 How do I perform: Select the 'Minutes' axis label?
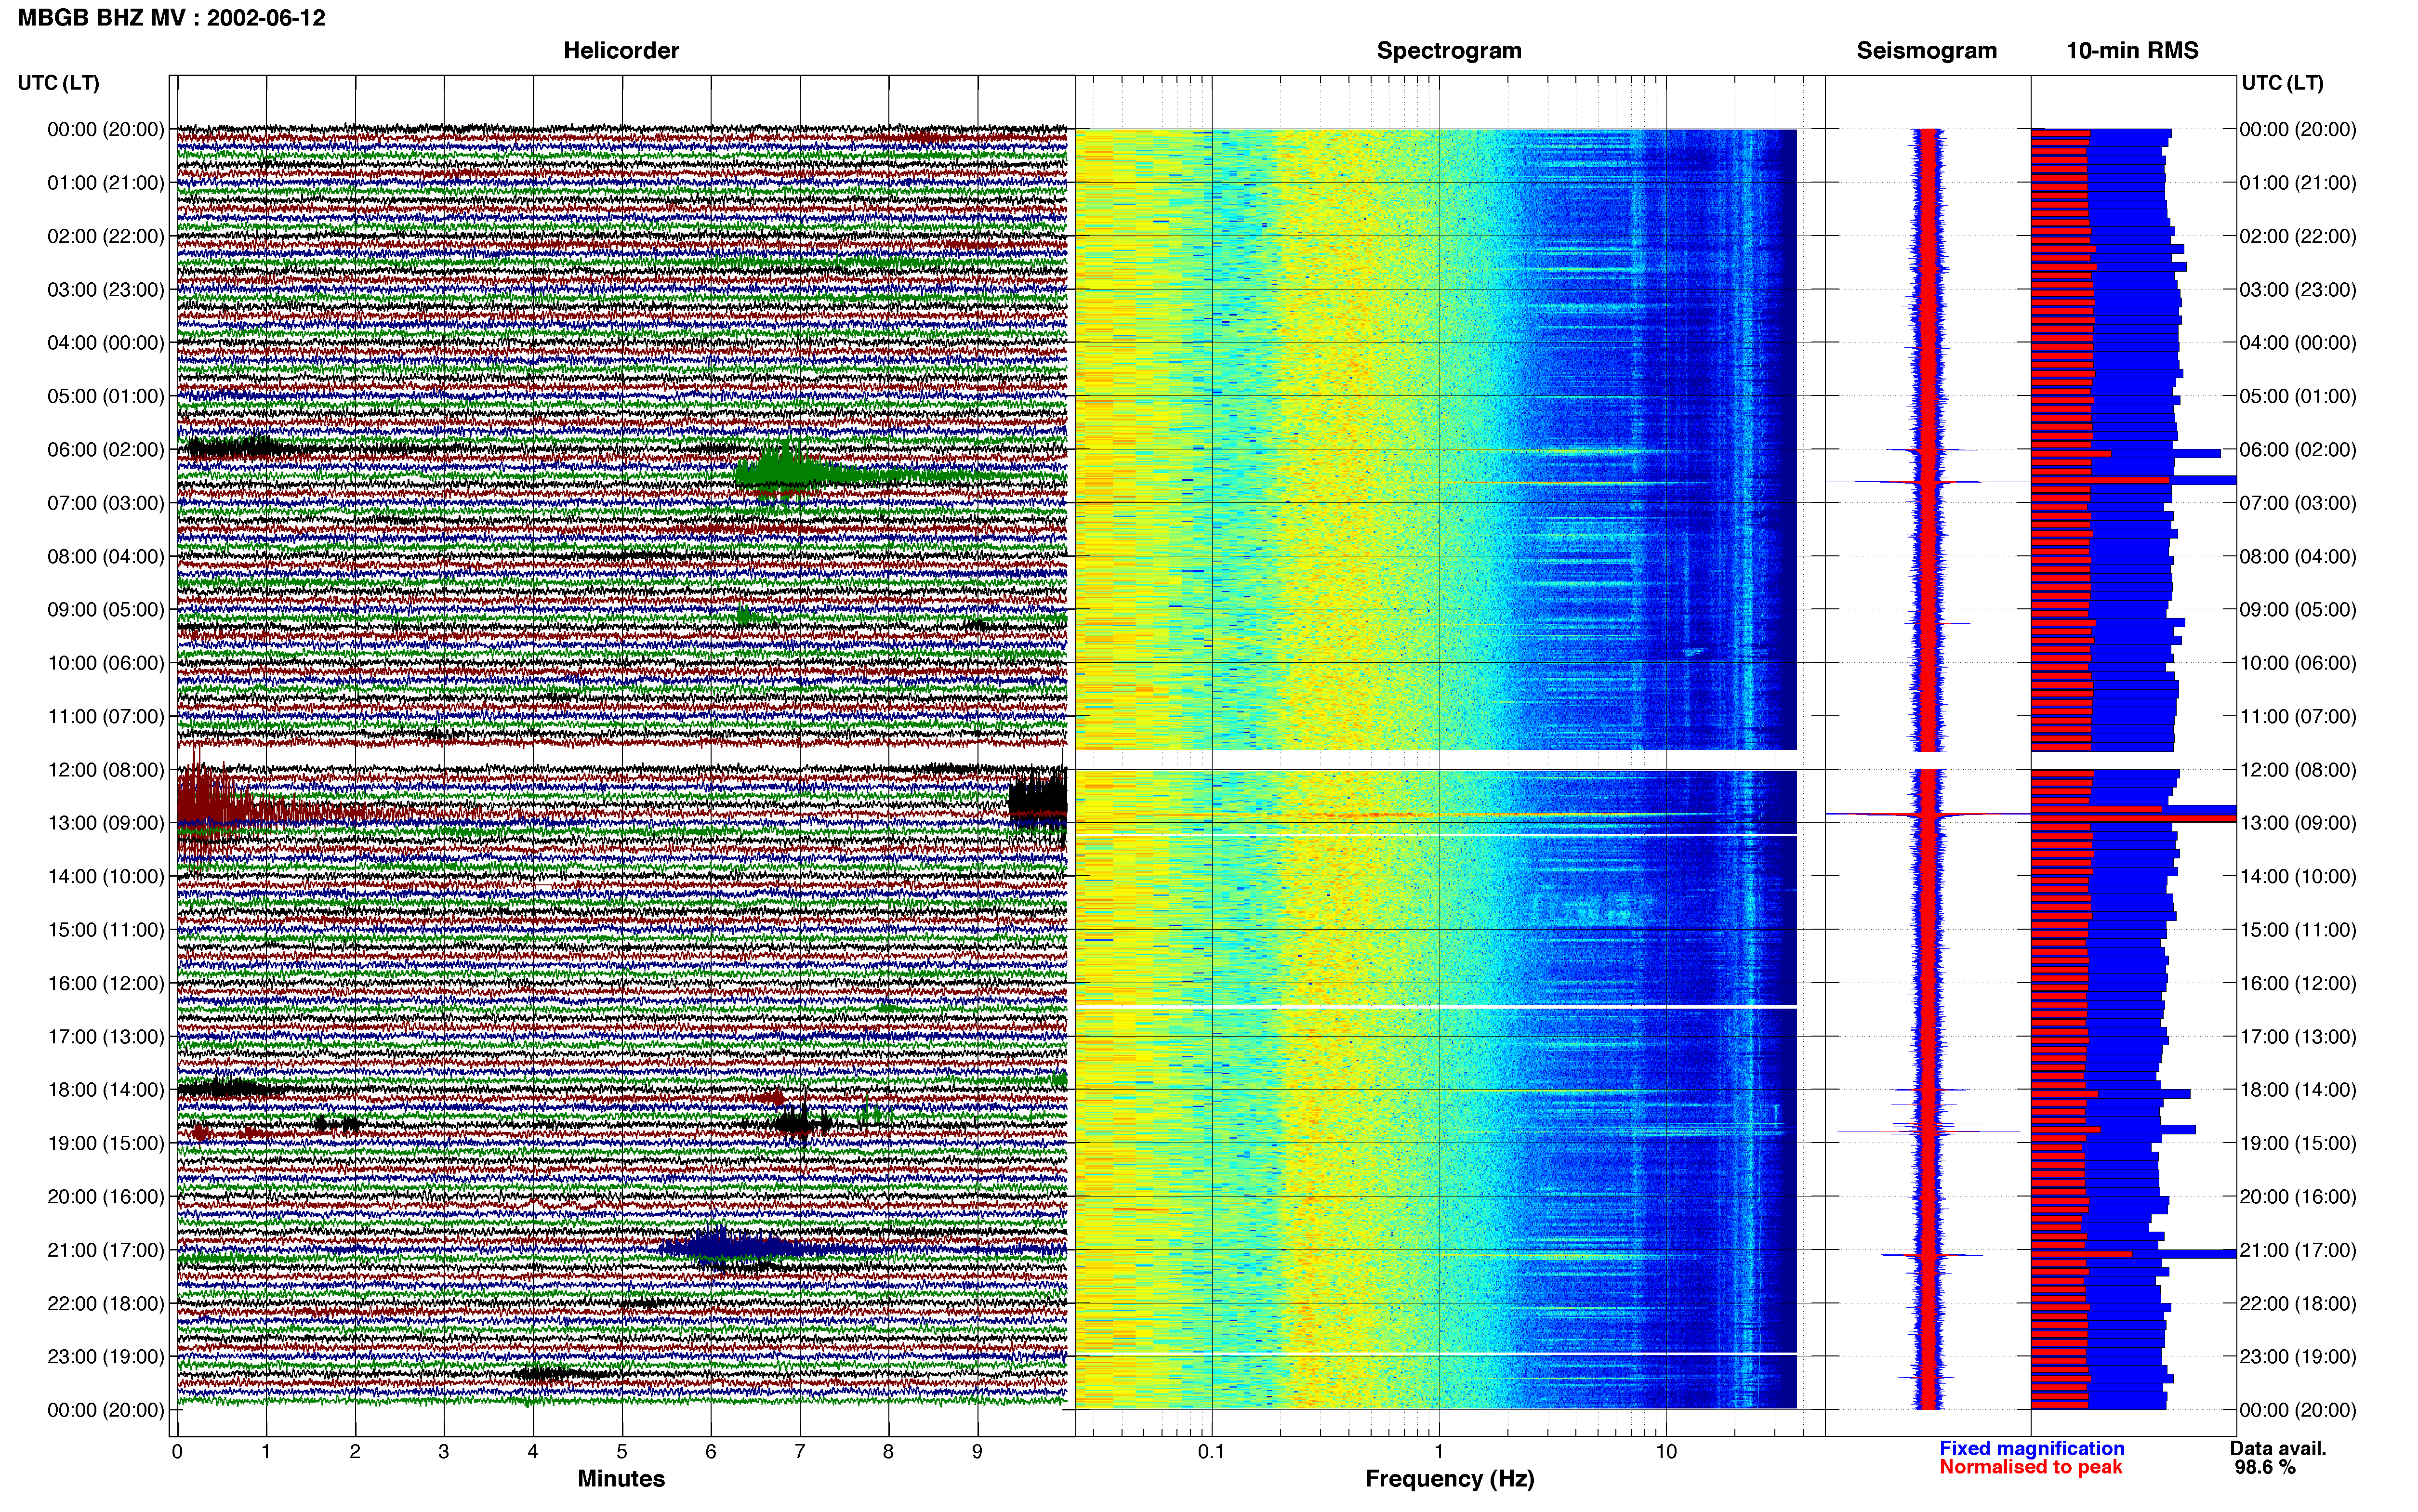coord(621,1478)
